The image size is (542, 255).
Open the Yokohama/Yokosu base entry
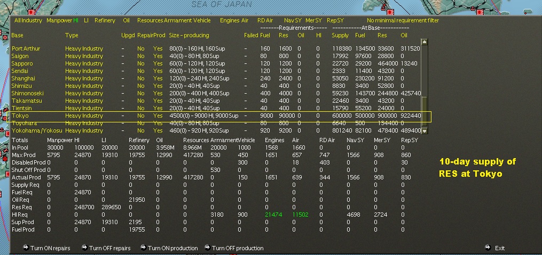click(37, 130)
